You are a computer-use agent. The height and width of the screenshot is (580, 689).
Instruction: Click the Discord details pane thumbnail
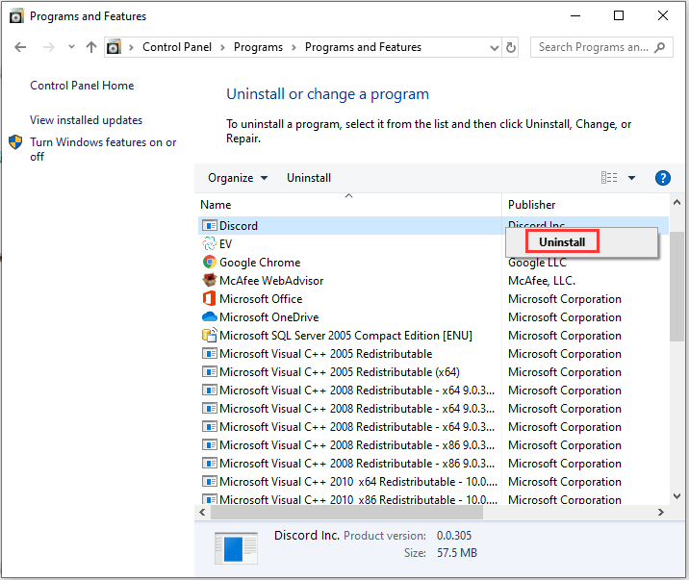click(x=236, y=548)
